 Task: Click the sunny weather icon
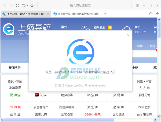(85, 28)
